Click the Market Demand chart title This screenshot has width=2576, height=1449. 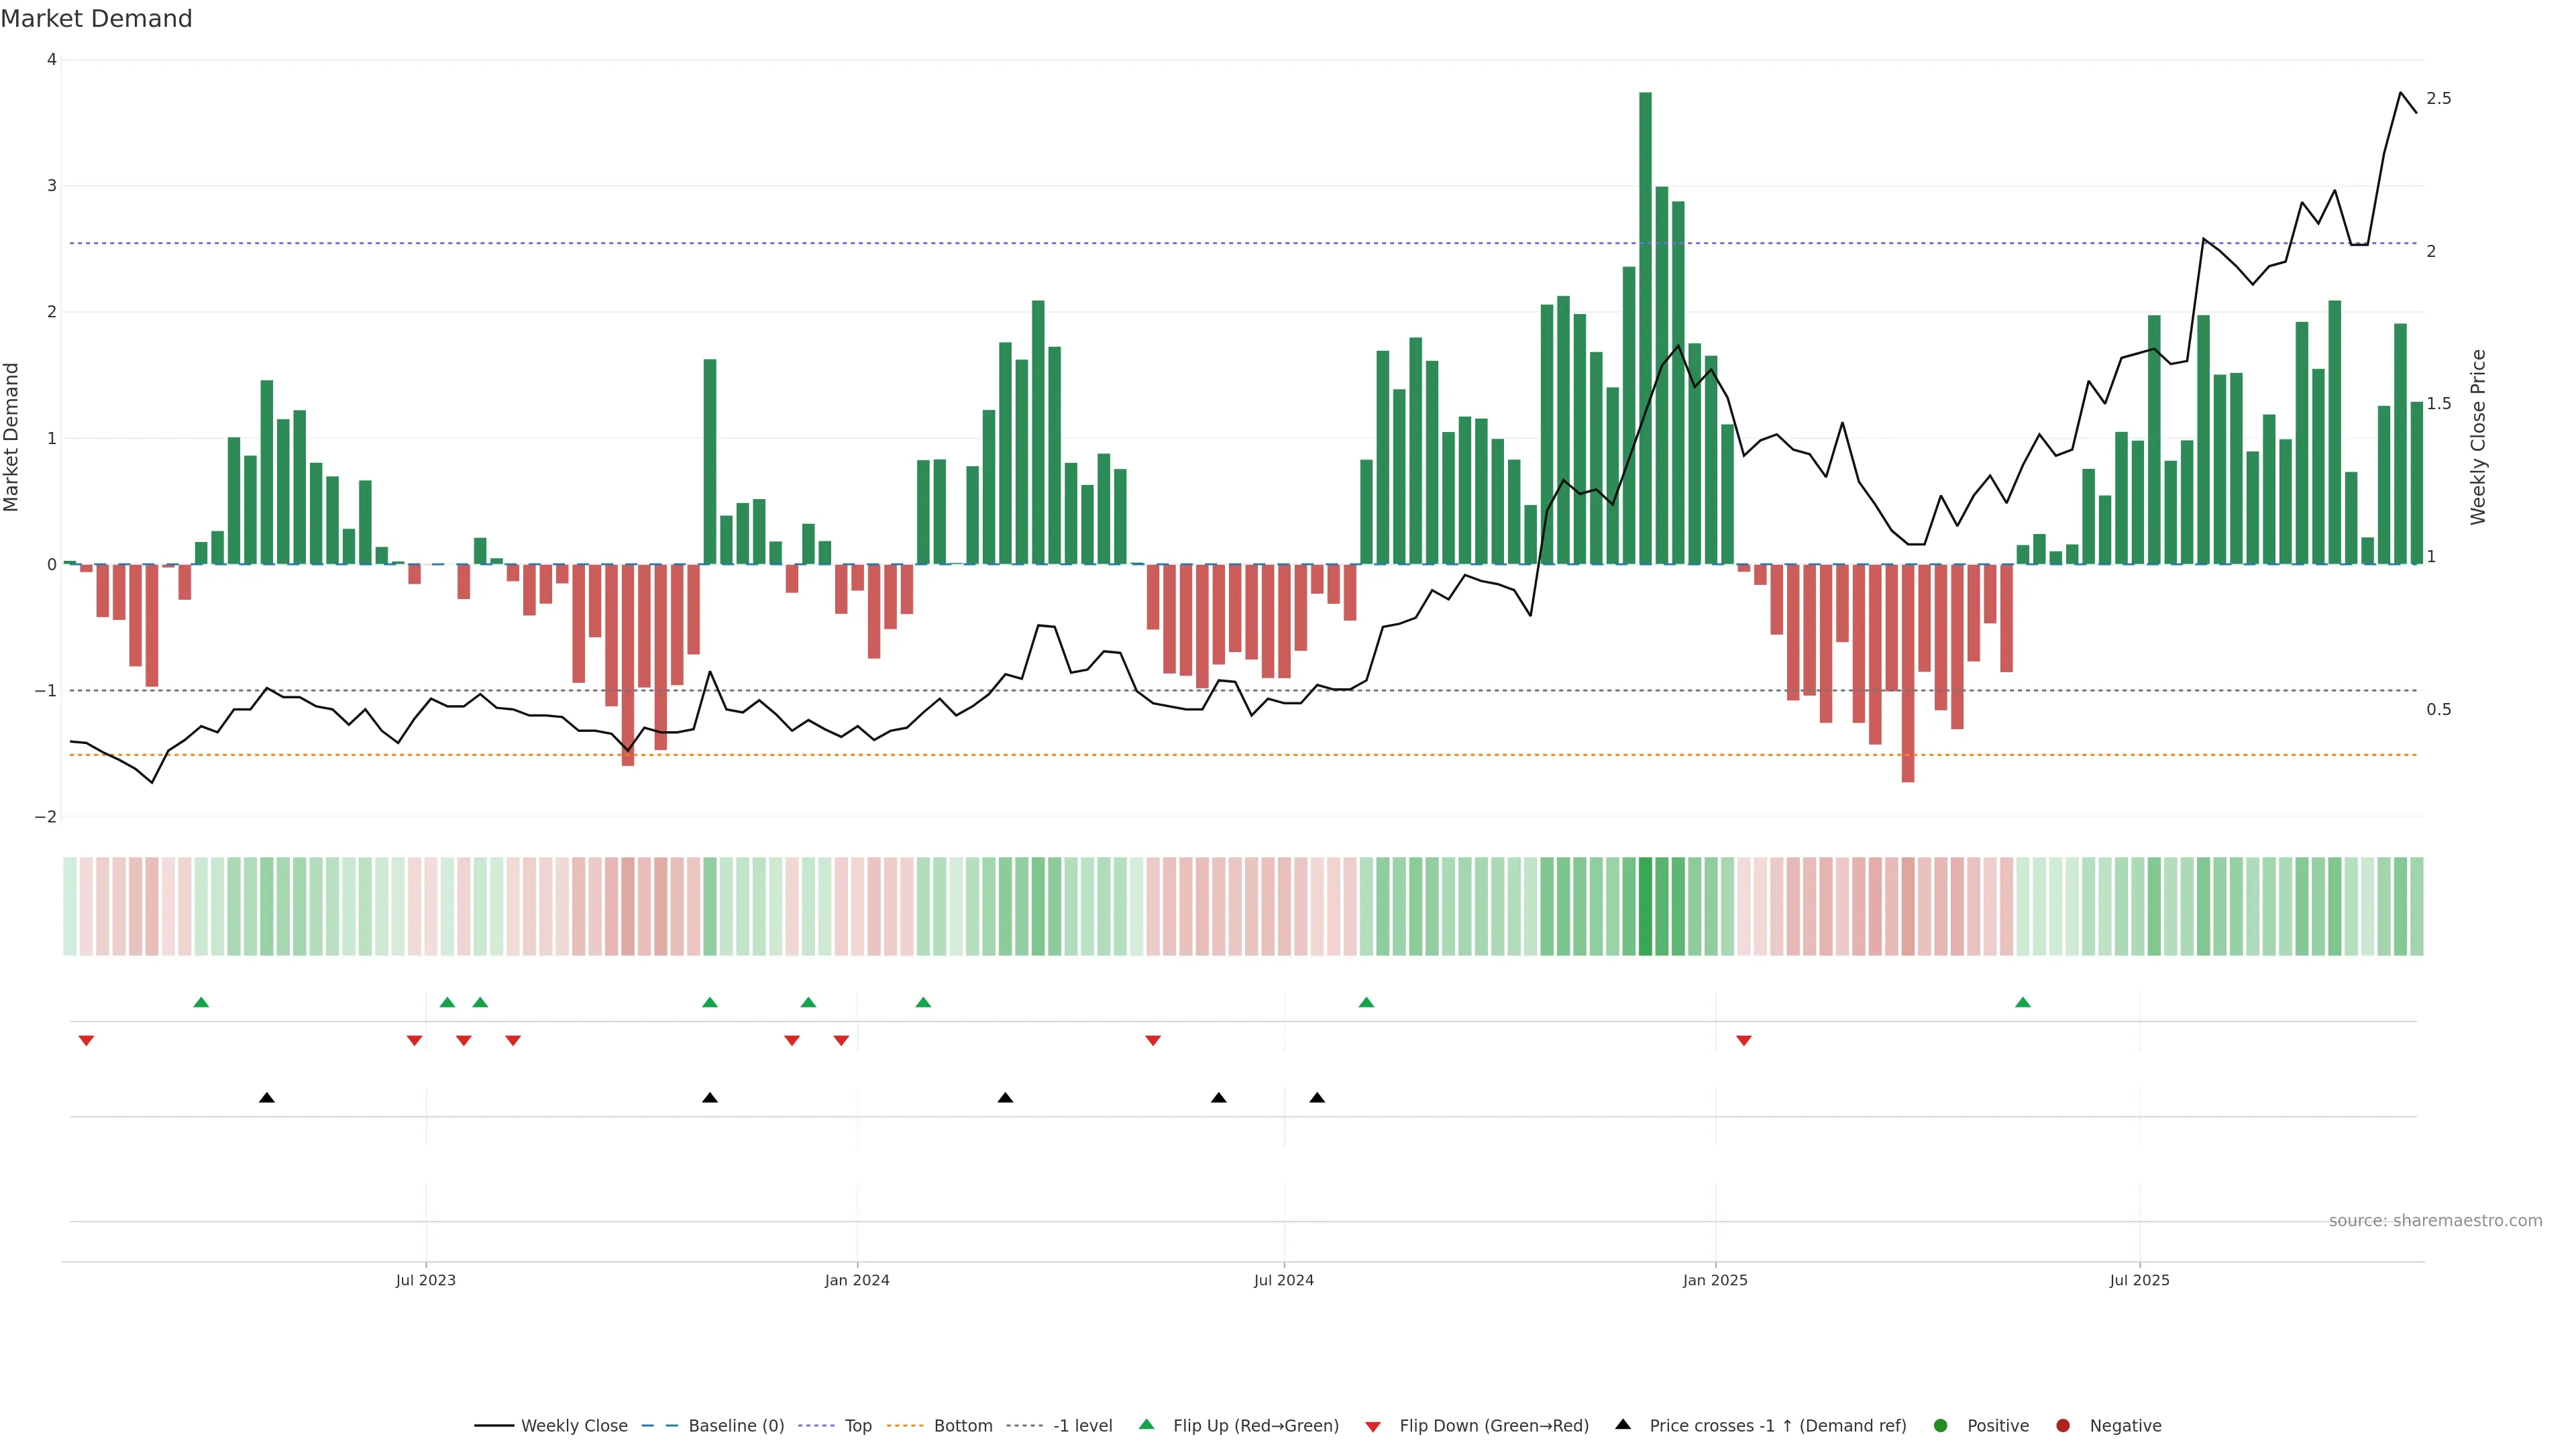click(97, 19)
